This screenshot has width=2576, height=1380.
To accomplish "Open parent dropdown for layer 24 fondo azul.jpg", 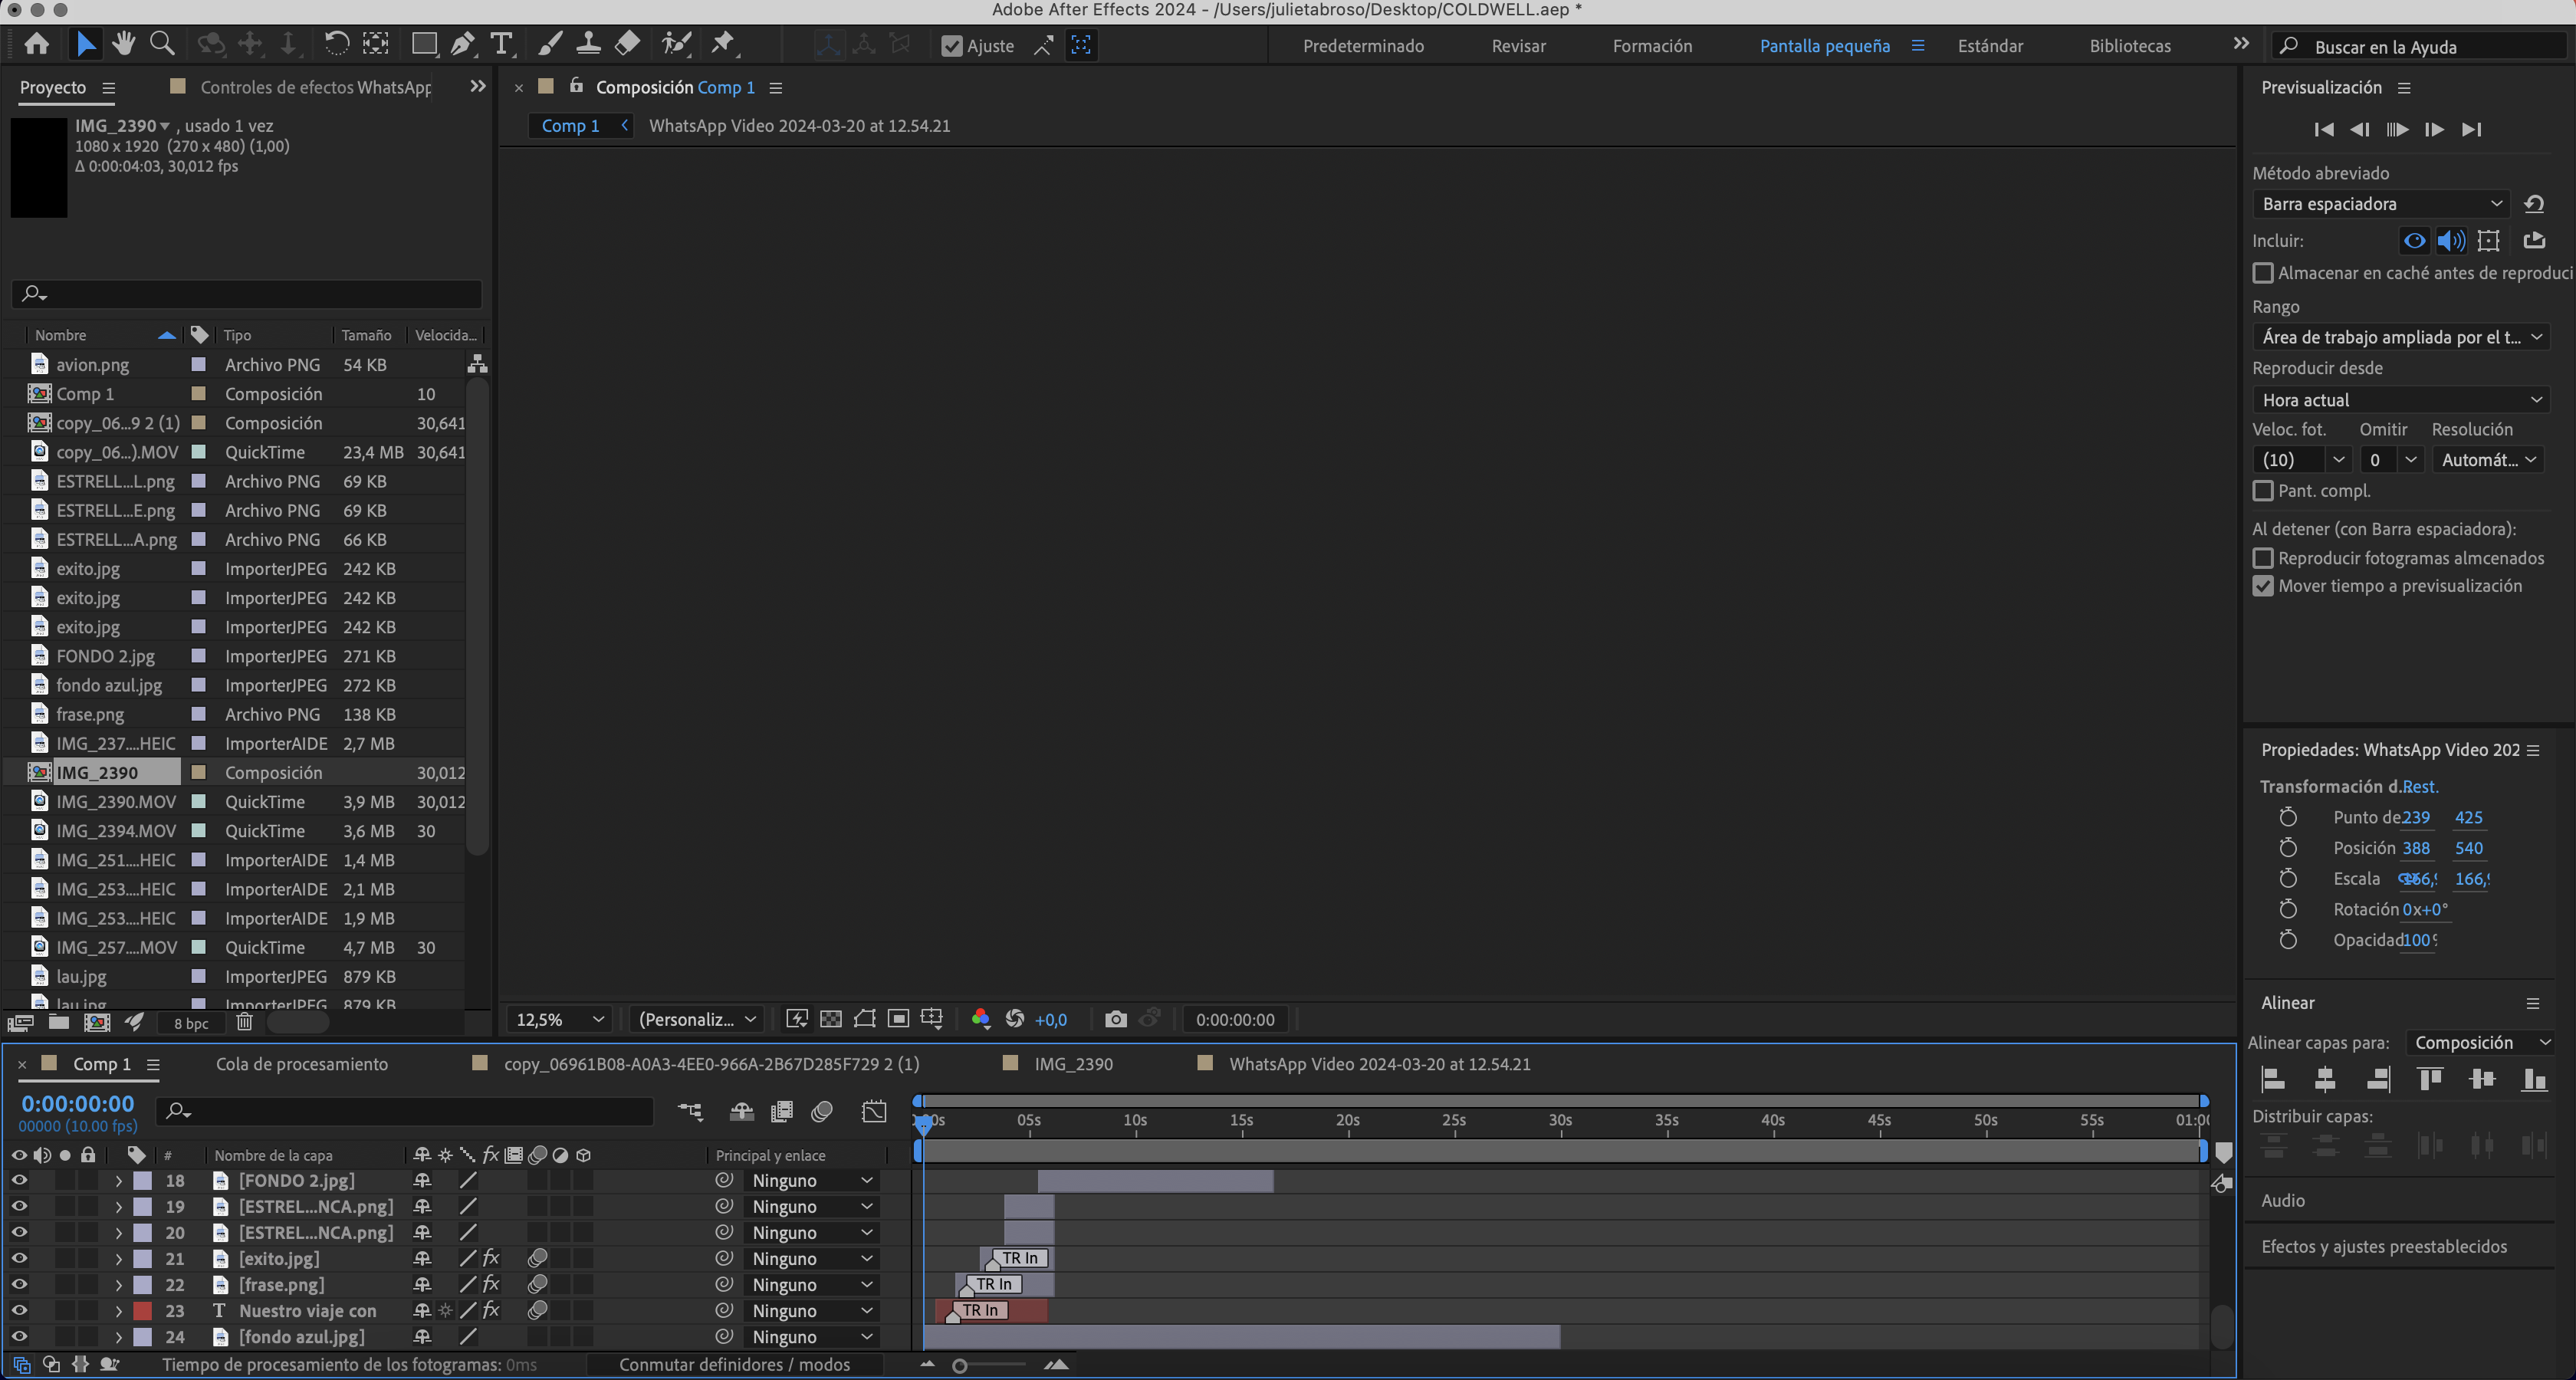I will coord(811,1336).
